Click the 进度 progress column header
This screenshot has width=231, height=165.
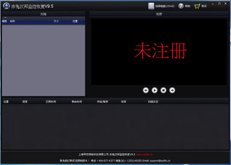25,102
